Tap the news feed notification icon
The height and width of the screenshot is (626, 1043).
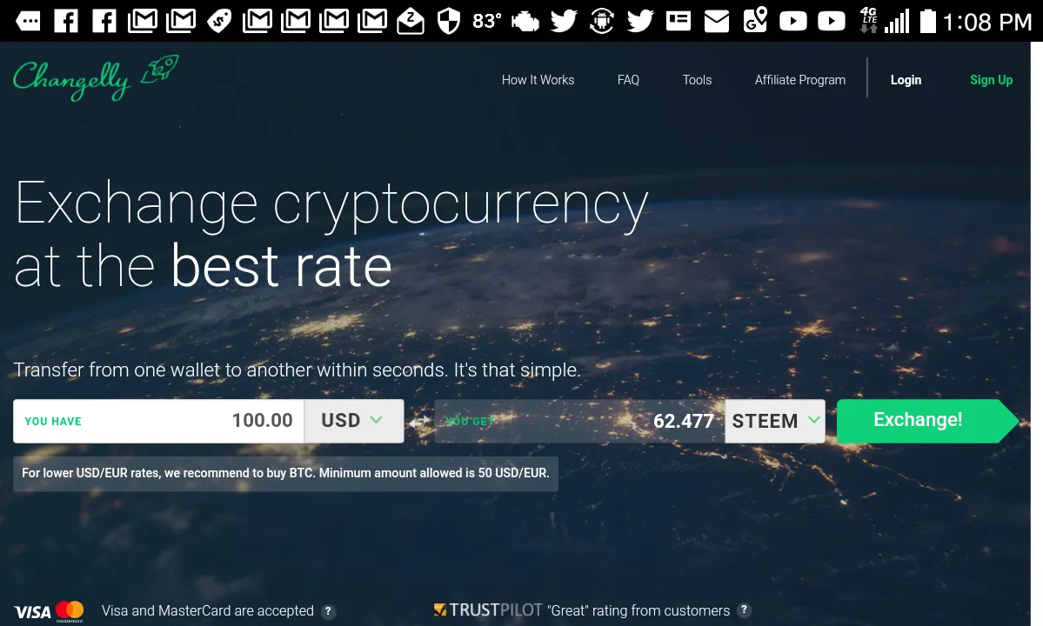[x=679, y=21]
